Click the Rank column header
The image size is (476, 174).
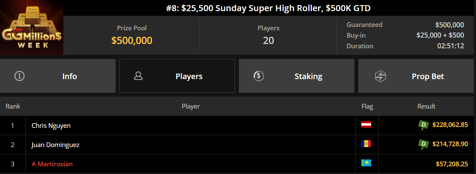click(13, 106)
